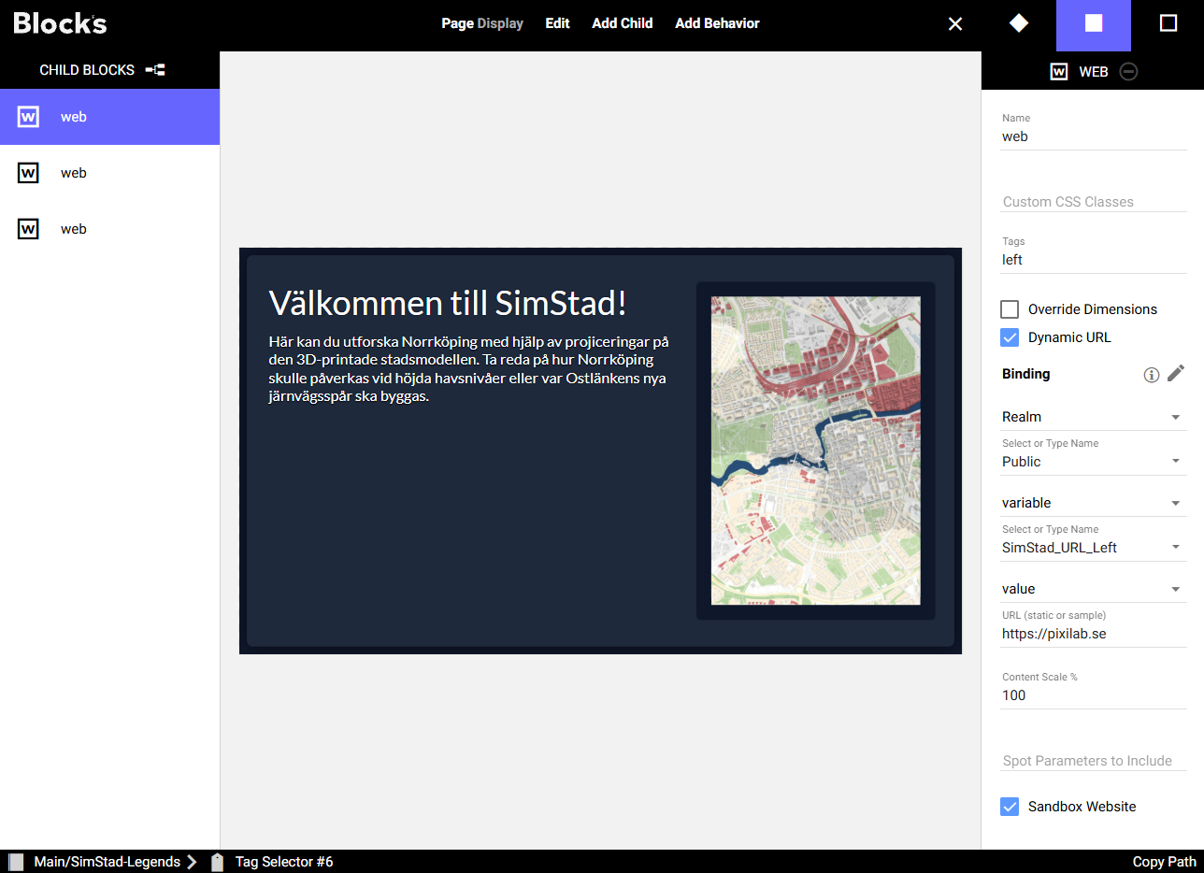Edit the binding with the pencil icon
Viewport: 1204px width, 873px height.
click(1176, 374)
